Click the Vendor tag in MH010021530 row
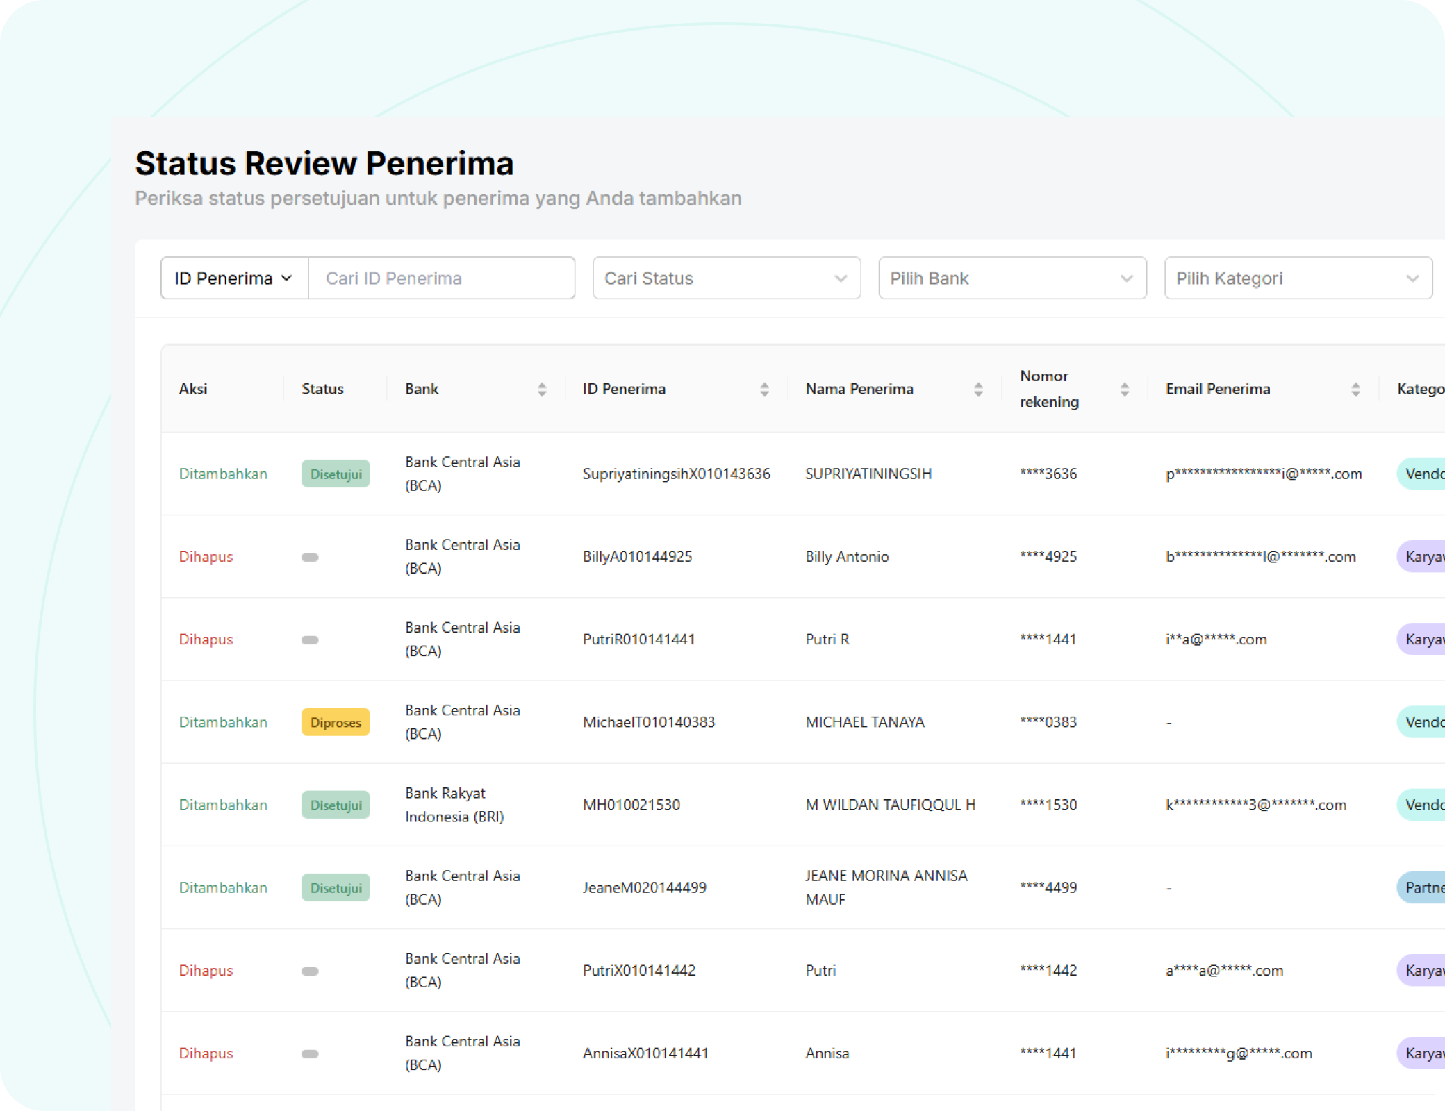 (x=1423, y=805)
